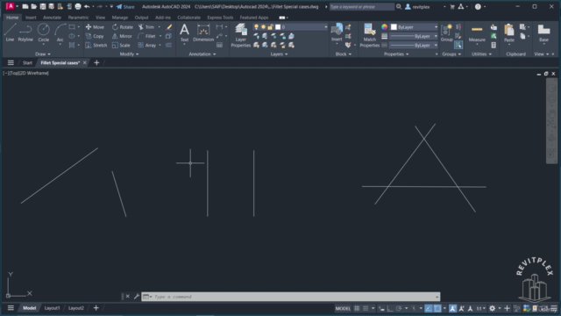The image size is (561, 316).
Task: Select the Dimension tool
Action: 203,32
